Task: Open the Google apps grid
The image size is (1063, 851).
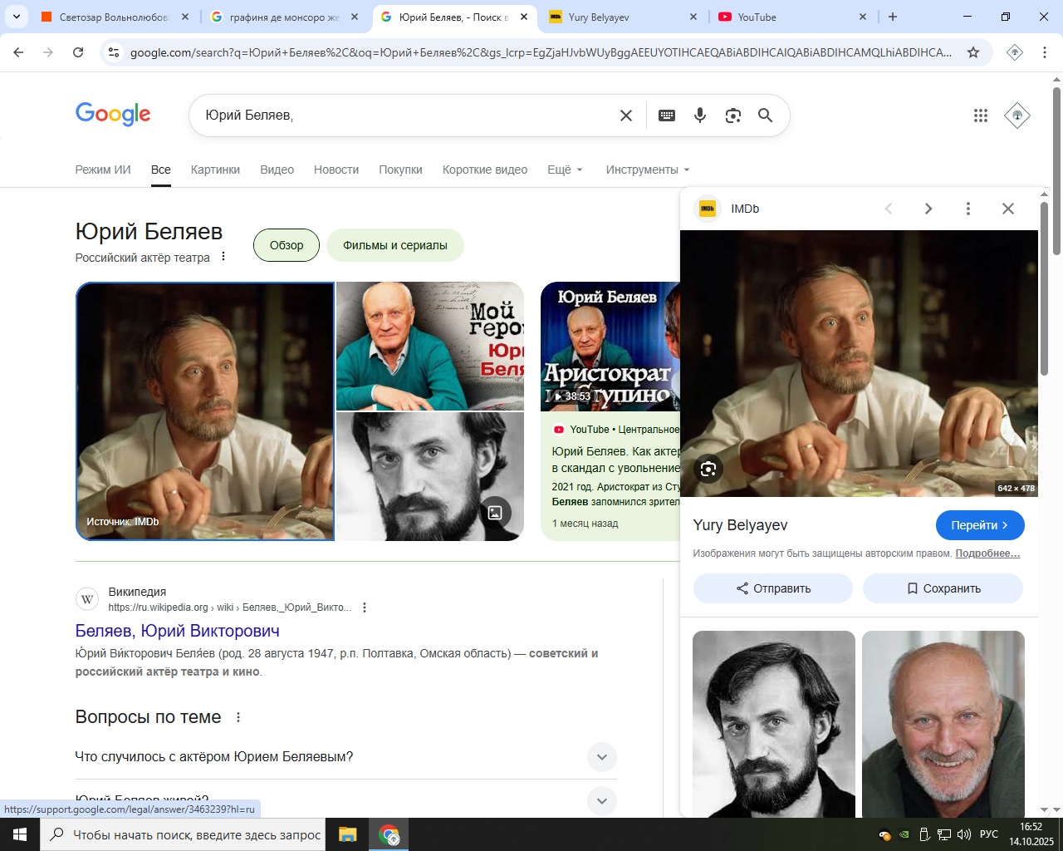Action: click(980, 116)
